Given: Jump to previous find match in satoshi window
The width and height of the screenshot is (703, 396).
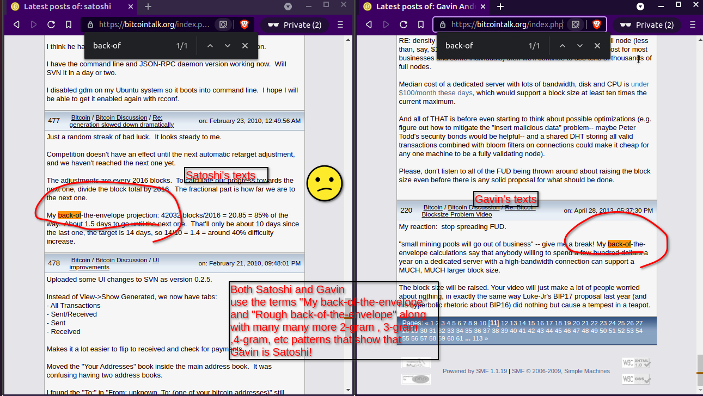Looking at the screenshot, I should click(x=210, y=46).
